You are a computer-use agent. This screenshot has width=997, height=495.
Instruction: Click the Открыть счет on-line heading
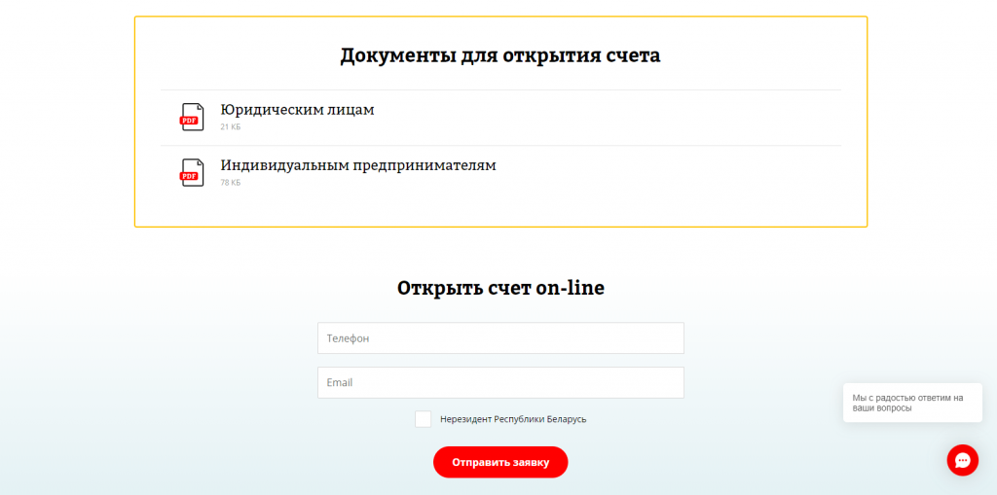500,288
